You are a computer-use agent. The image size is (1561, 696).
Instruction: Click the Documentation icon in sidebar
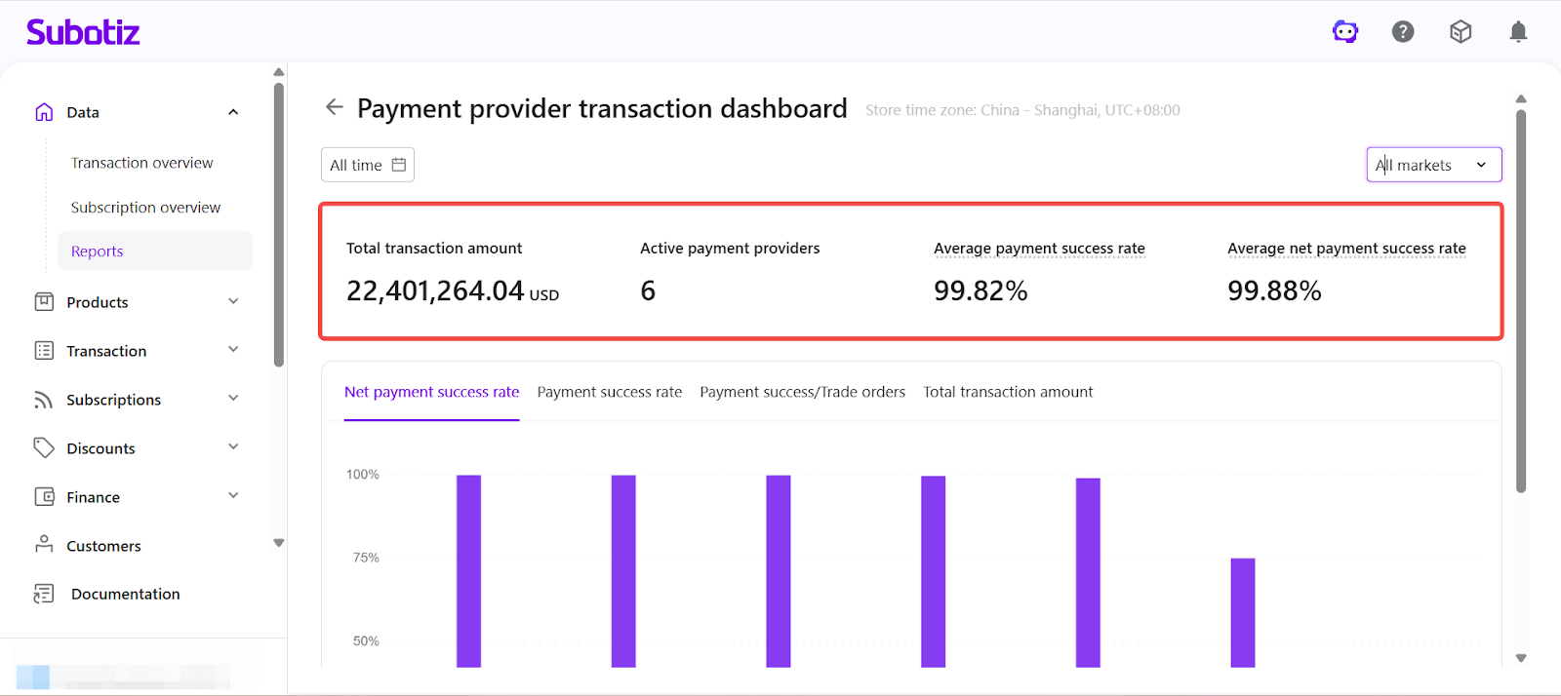[x=44, y=594]
